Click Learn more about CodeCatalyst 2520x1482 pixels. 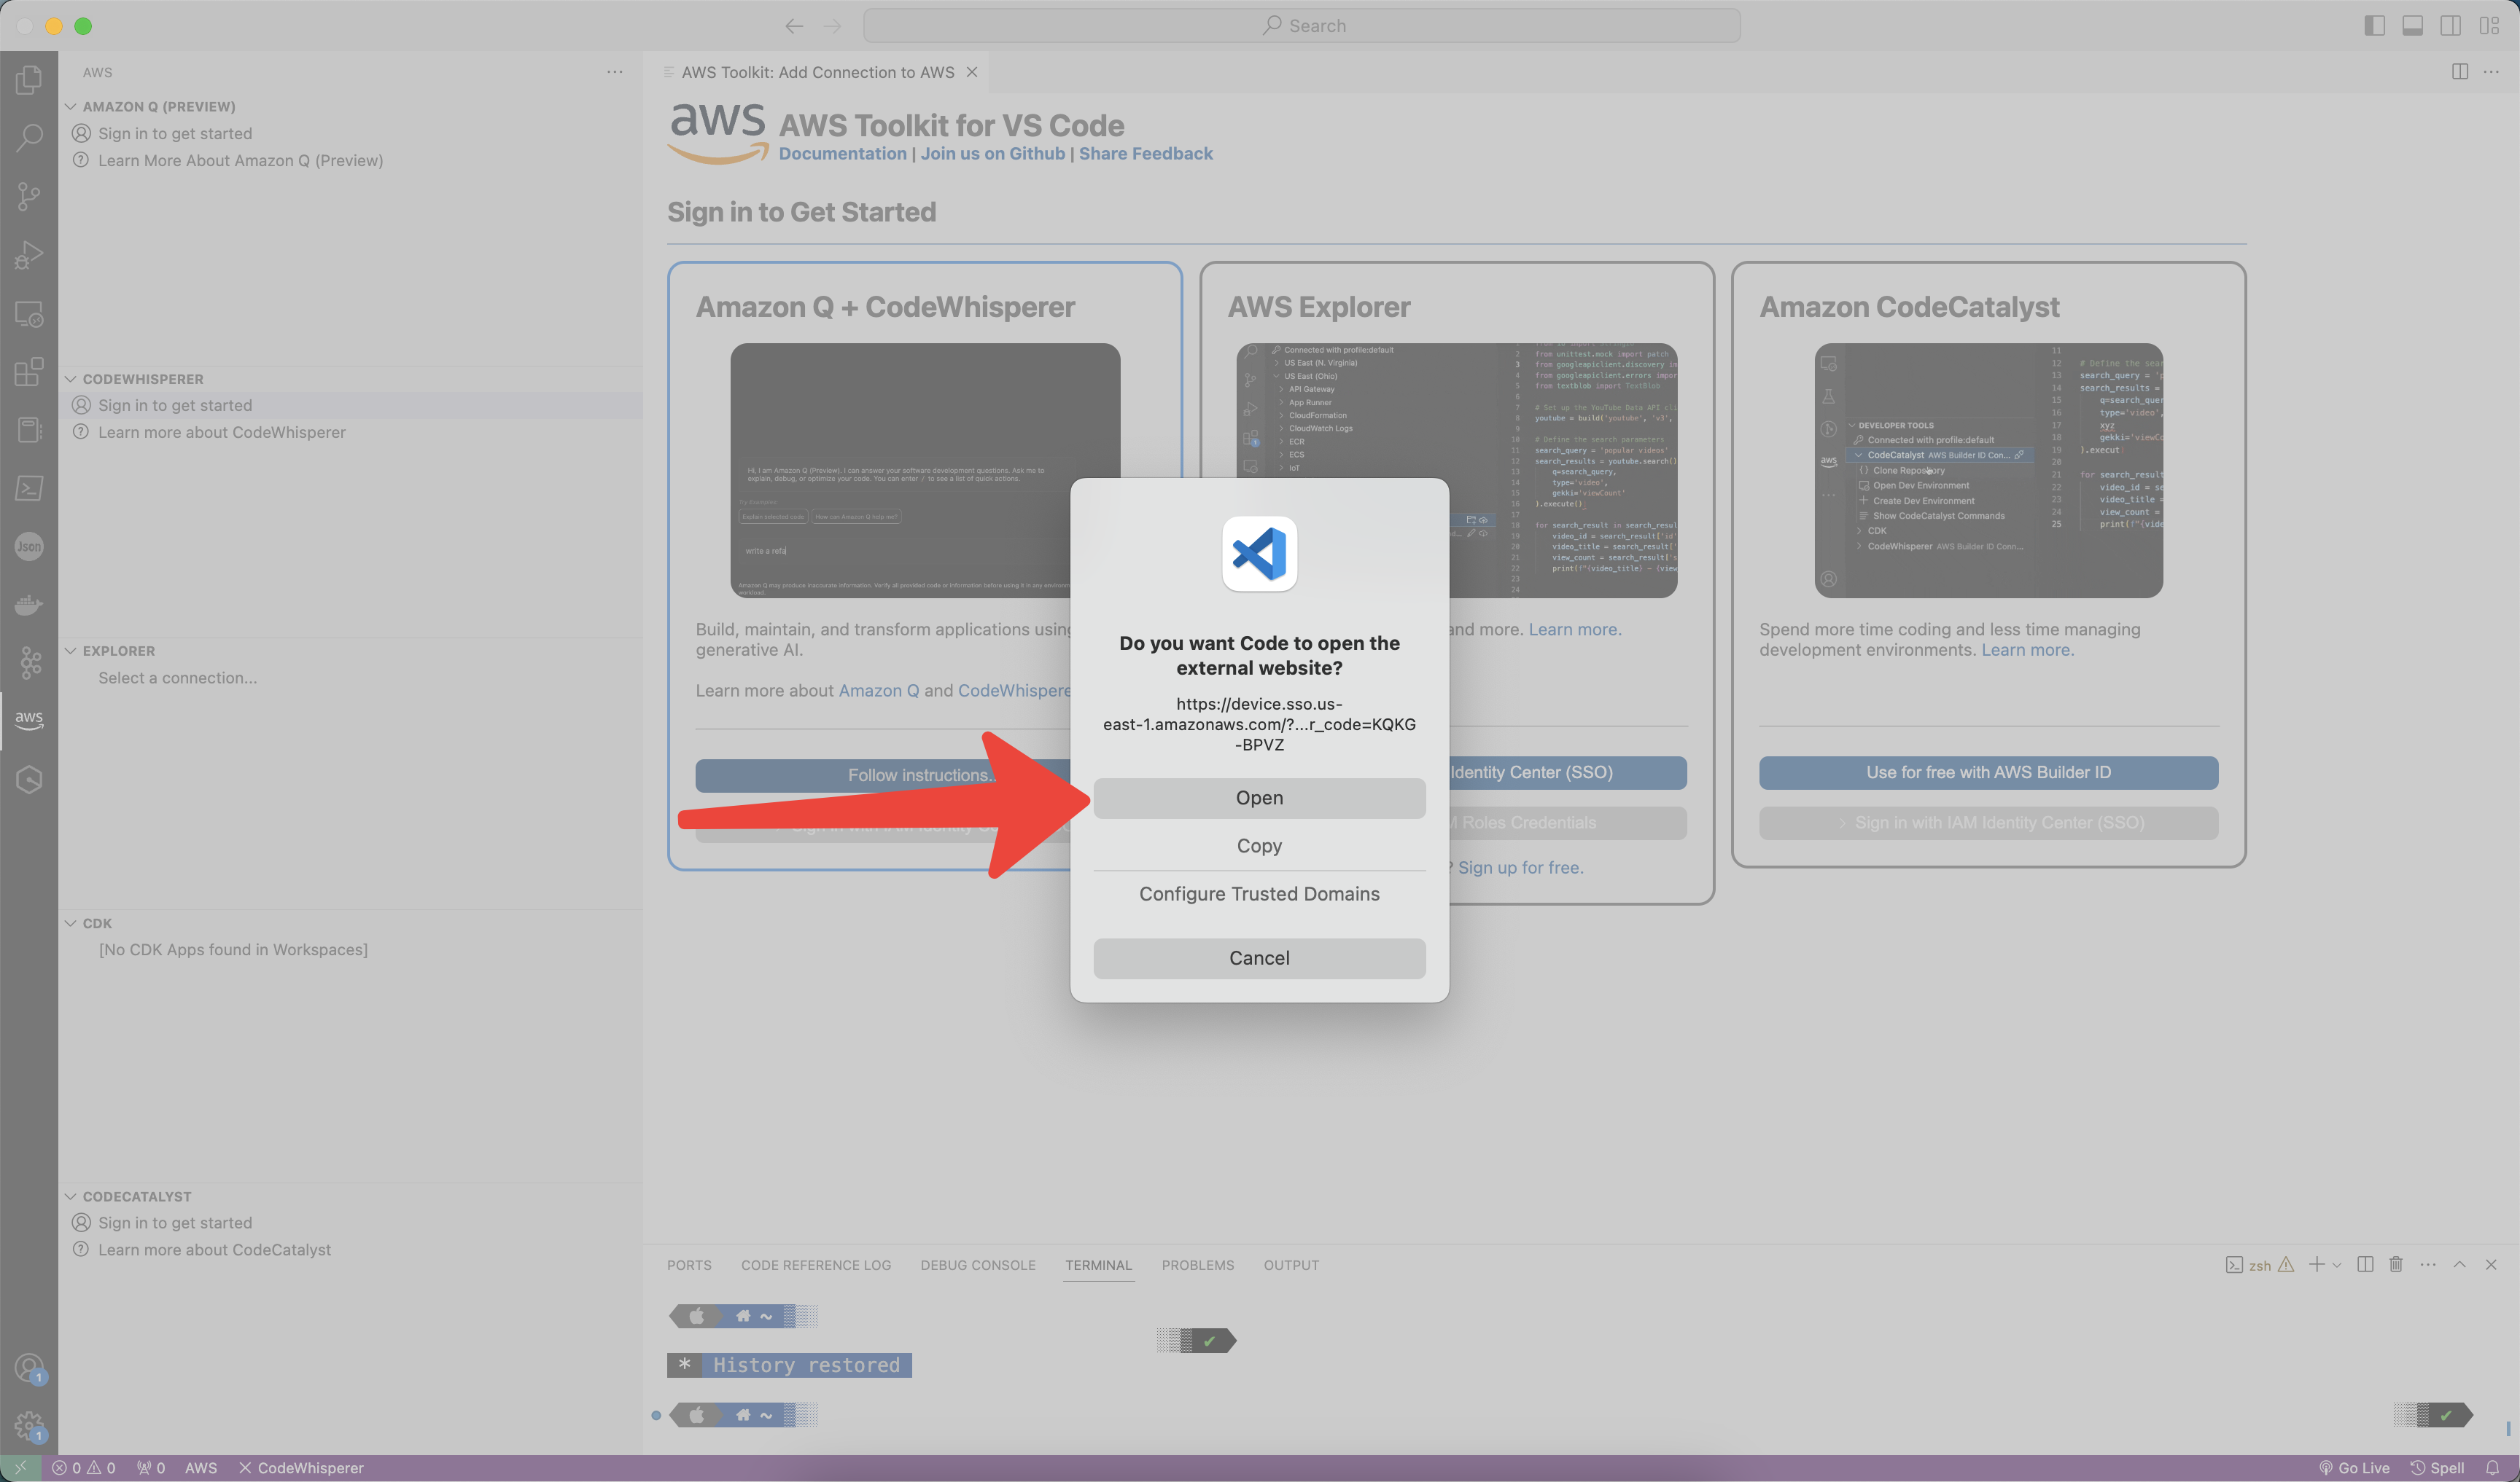(x=214, y=1249)
